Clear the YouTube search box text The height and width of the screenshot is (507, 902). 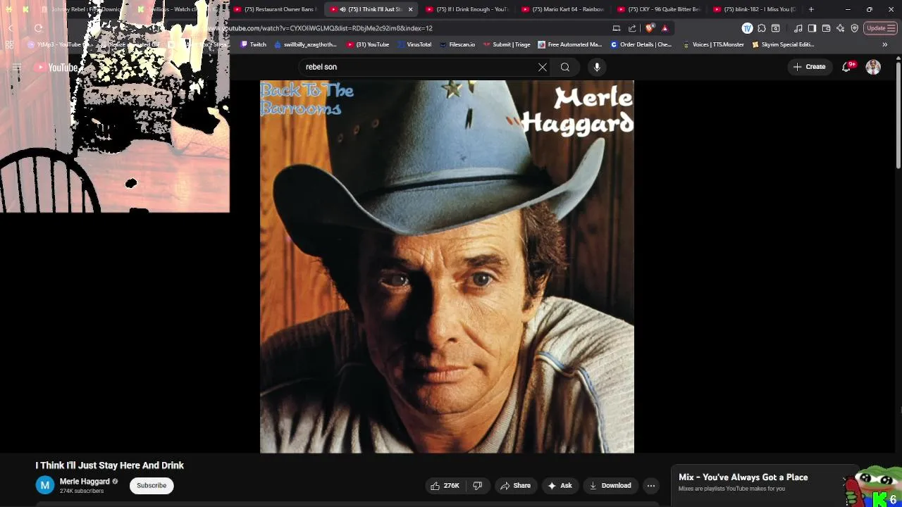coord(543,67)
